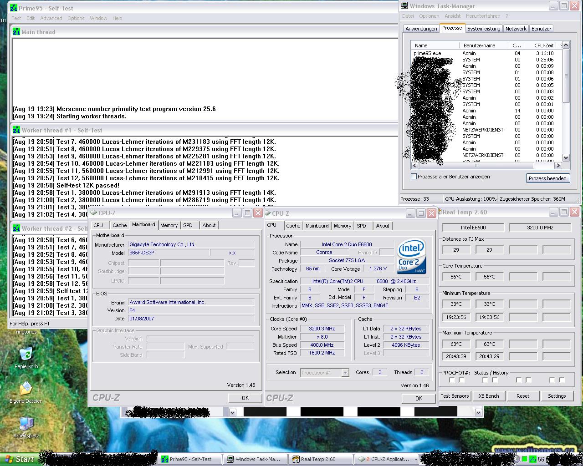Open the Ansicht menu in Task-Manager
The image size is (583, 466).
click(x=452, y=16)
